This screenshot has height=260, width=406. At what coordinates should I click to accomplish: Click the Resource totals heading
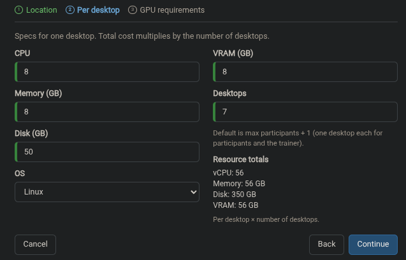pyautogui.click(x=240, y=160)
